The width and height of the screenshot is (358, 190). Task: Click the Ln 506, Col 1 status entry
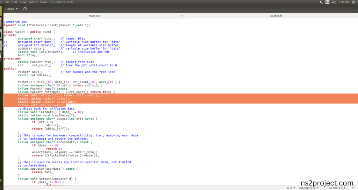coord(337,188)
